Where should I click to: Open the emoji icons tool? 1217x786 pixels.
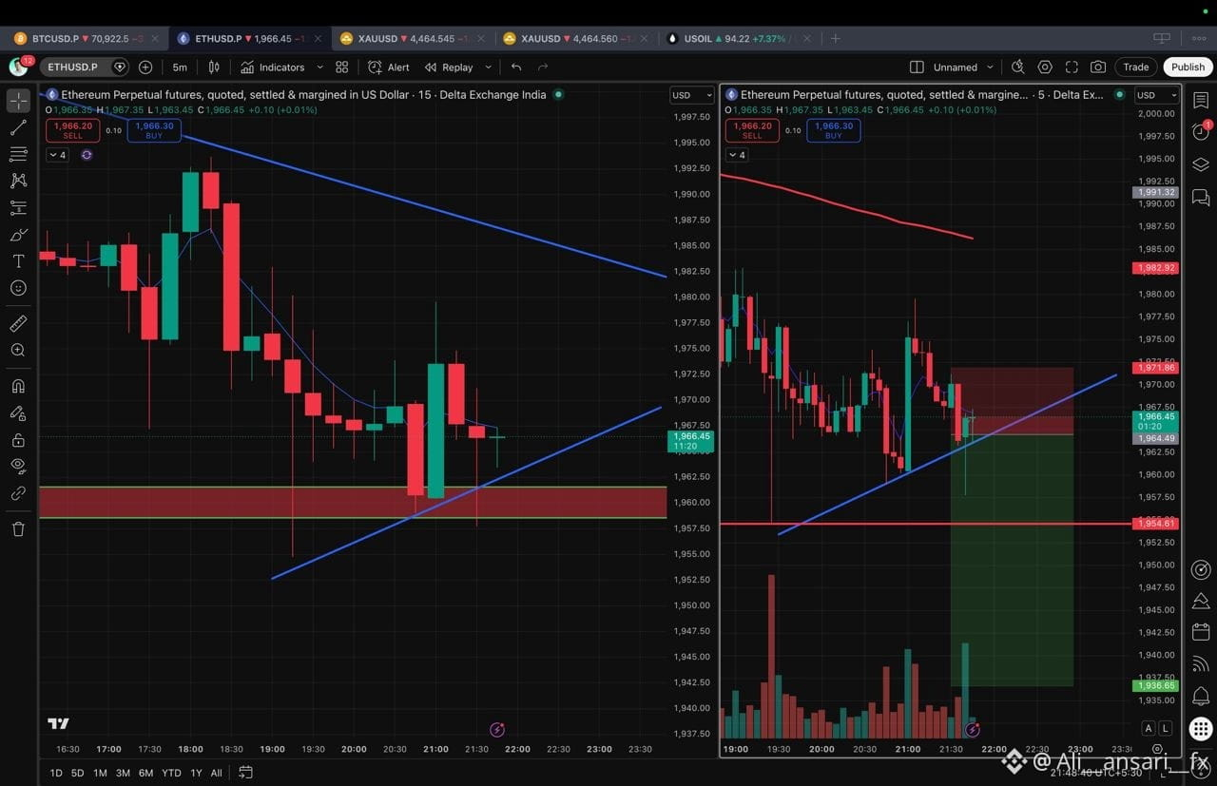pyautogui.click(x=18, y=288)
